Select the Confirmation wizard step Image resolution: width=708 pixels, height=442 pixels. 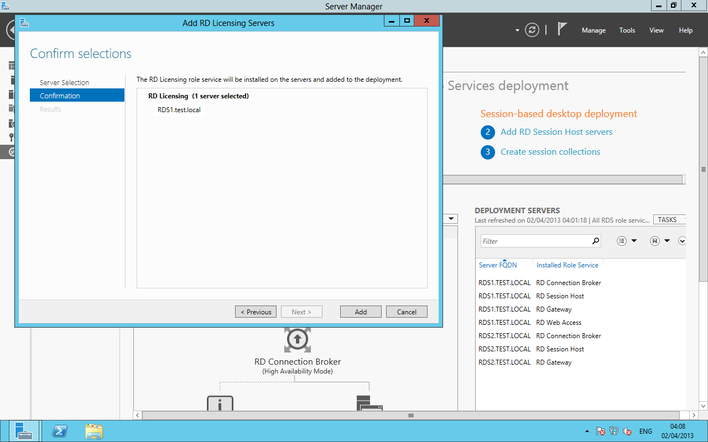[x=77, y=96]
